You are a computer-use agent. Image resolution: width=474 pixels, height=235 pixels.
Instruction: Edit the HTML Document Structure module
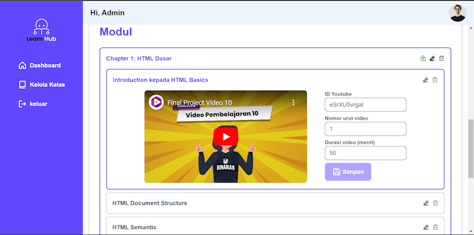click(x=426, y=203)
